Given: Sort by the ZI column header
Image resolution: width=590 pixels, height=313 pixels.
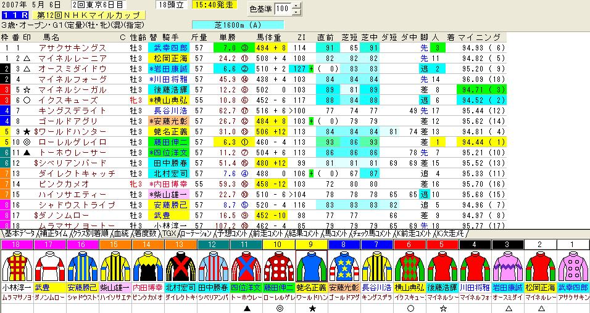Looking at the screenshot, I should click(301, 37).
